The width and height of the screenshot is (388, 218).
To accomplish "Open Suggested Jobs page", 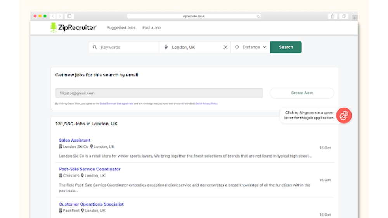I will pos(121,28).
